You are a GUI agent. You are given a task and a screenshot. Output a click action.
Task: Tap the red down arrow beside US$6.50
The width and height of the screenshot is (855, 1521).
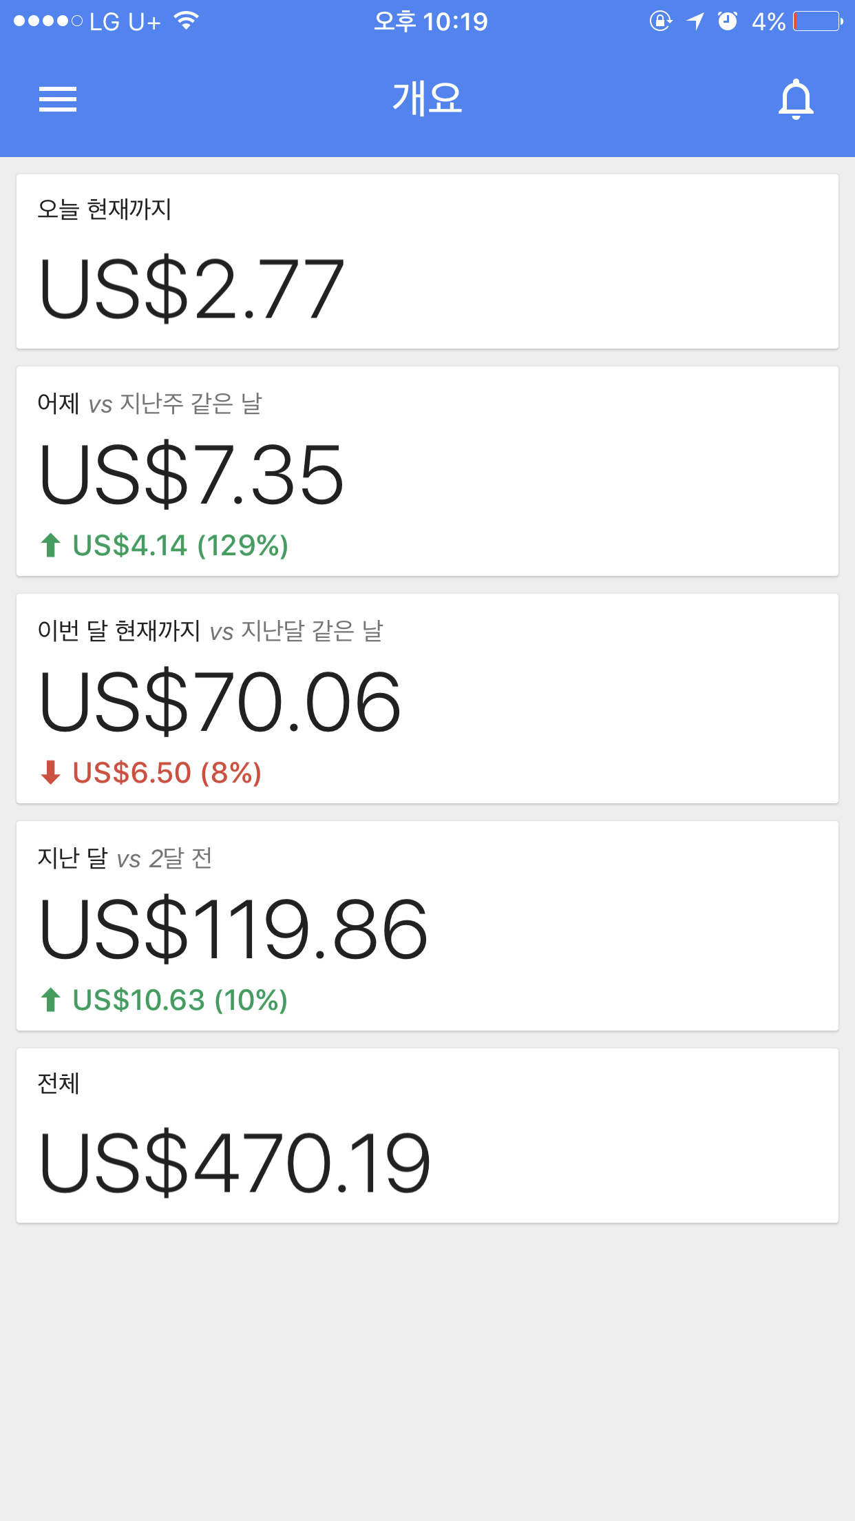(50, 773)
